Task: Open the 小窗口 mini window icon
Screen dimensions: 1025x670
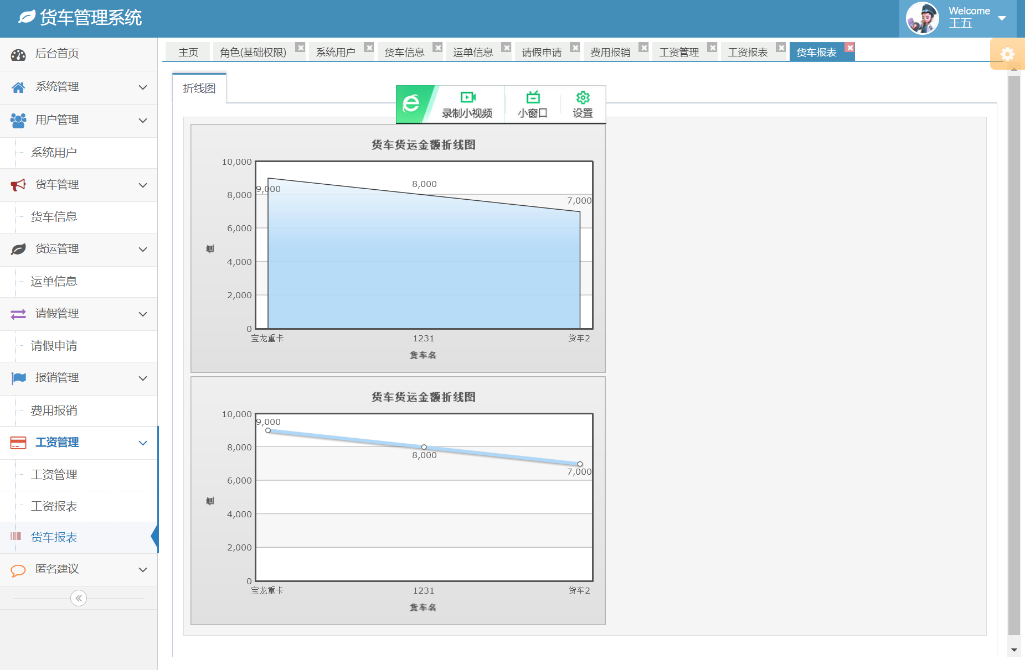Action: pos(533,98)
